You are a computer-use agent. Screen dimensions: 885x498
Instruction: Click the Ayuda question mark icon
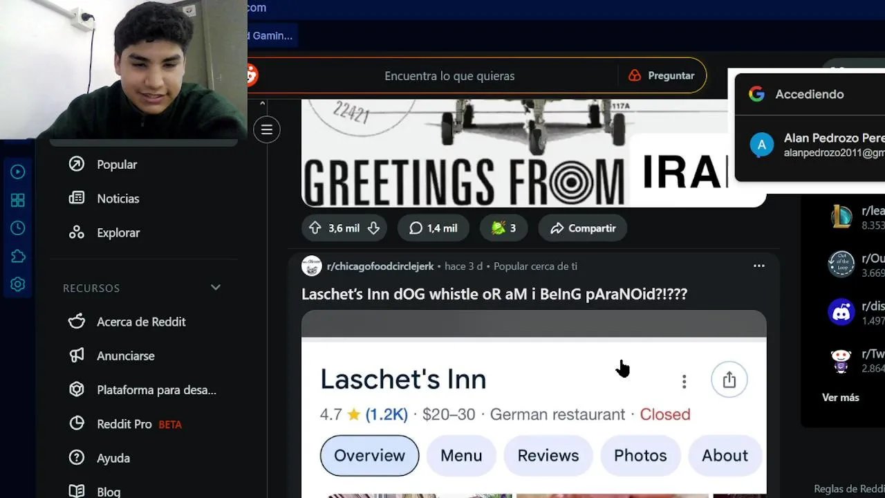pos(77,457)
